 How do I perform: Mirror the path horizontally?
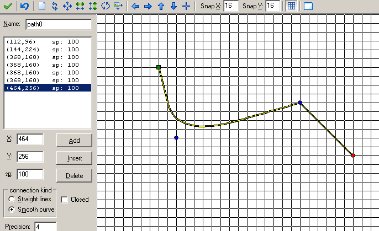(x=80, y=6)
